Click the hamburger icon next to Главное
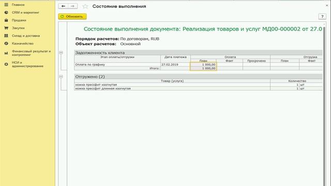Viewport: 331px width, 186px height. point(6,5)
